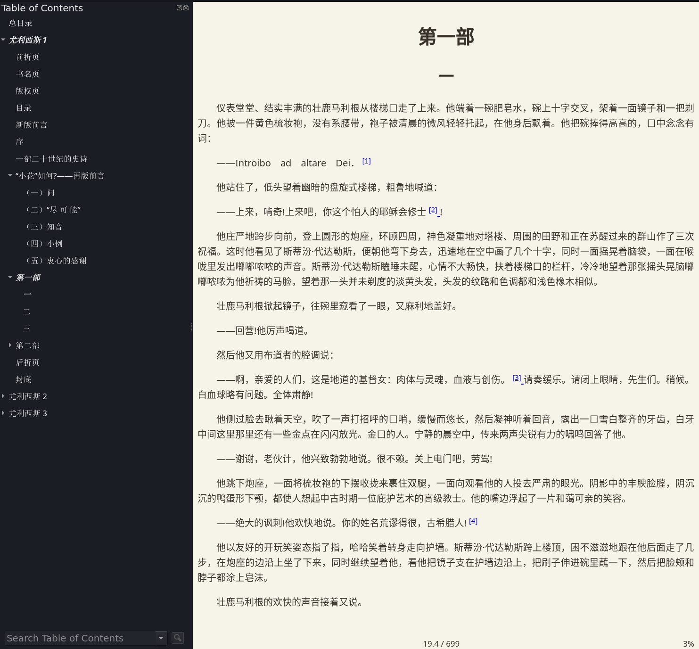Expand the 尤利西斯 3 tree arrow
Screen dimensions: 699x649
pyautogui.click(x=3, y=413)
